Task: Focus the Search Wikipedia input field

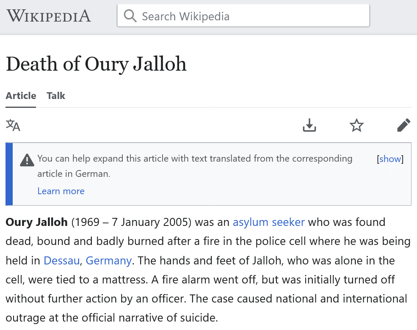Action: tap(254, 16)
